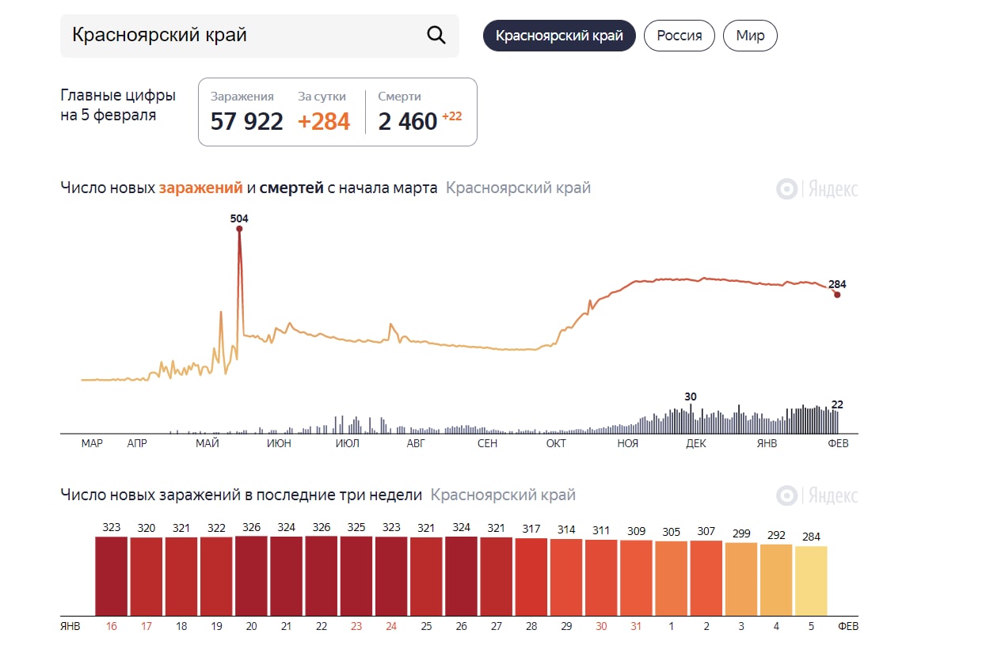Viewport: 1005px width, 649px height.
Task: Click the Красноярский край search input field
Action: pos(238,36)
